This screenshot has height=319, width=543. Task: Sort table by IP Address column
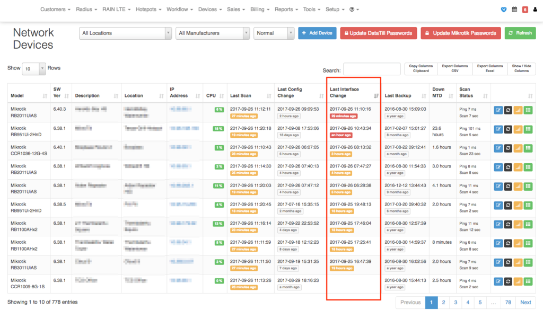click(185, 93)
